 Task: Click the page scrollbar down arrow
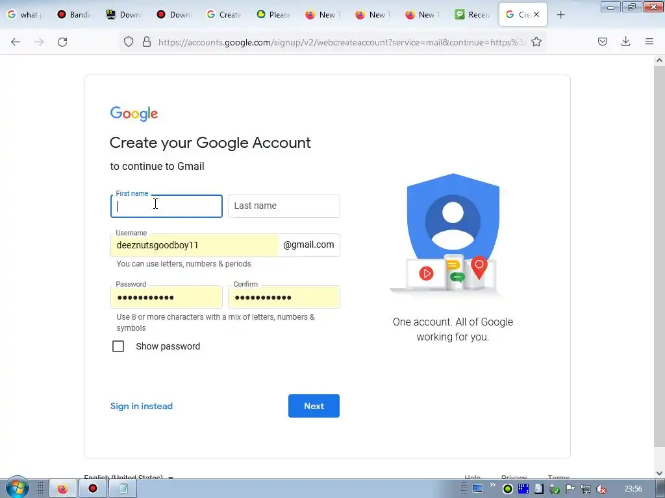pyautogui.click(x=659, y=473)
